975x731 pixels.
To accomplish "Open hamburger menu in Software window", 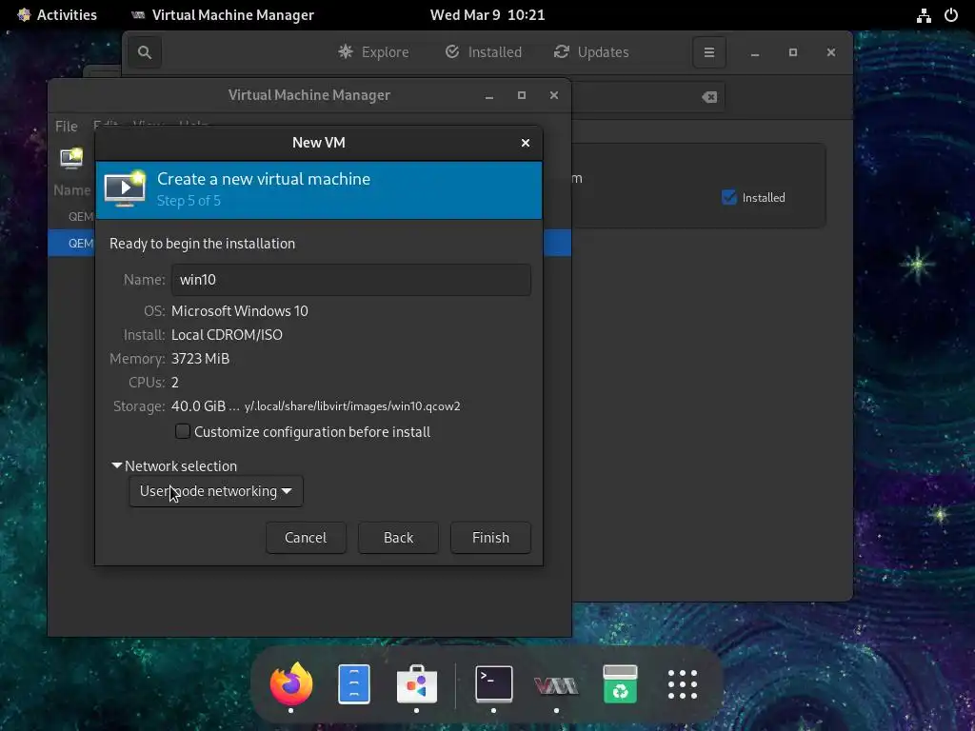I will coord(708,52).
